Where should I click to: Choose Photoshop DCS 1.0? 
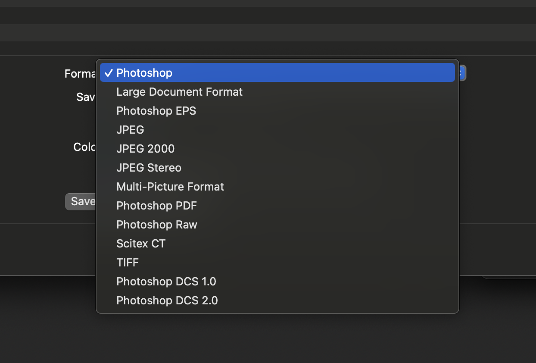166,281
